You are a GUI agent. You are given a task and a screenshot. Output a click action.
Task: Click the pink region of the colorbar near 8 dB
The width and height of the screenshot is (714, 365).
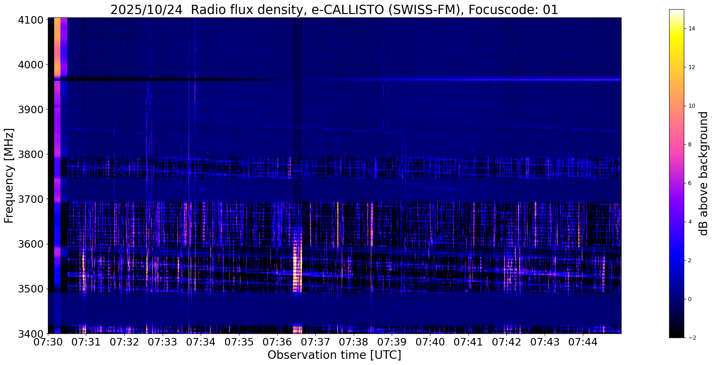point(676,145)
